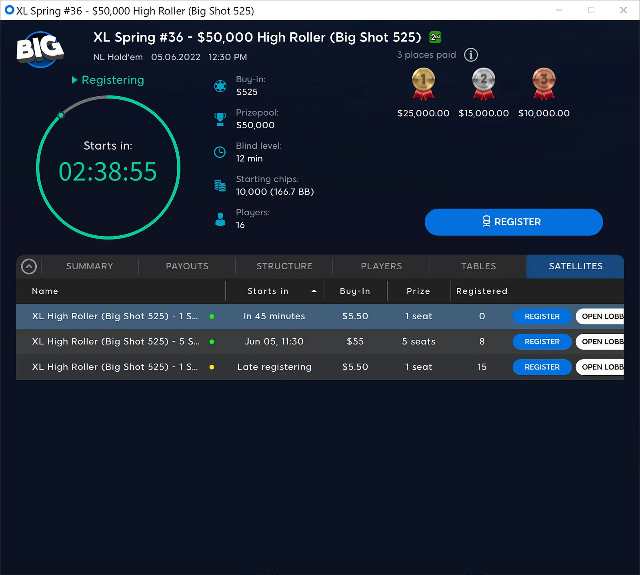640x575 pixels.
Task: View the Players tab
Action: pos(381,267)
